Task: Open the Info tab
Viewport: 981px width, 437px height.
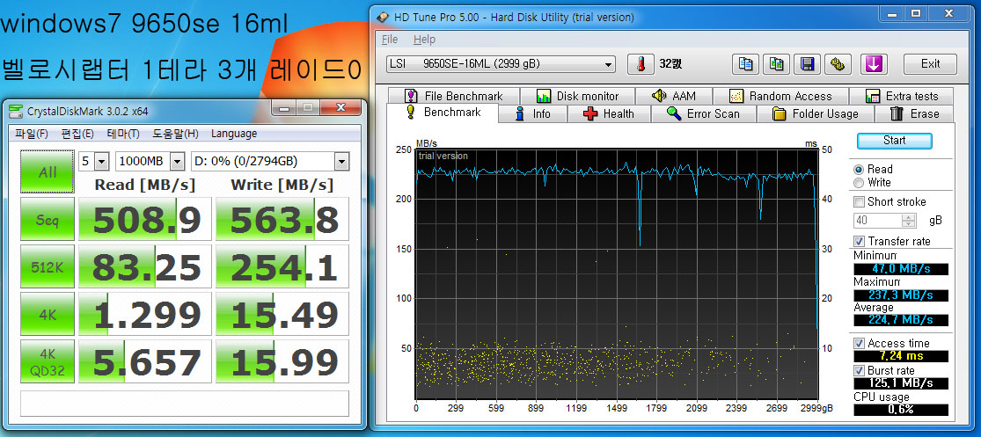Action: [x=533, y=113]
